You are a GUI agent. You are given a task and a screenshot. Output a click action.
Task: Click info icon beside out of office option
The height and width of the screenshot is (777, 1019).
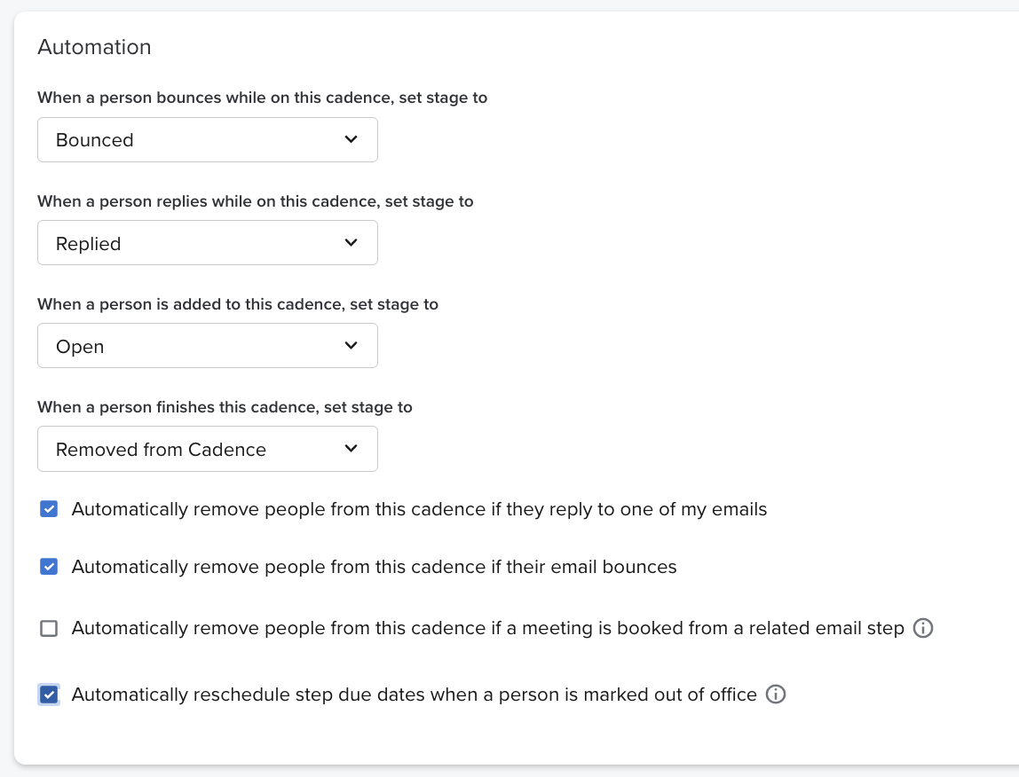[776, 695]
